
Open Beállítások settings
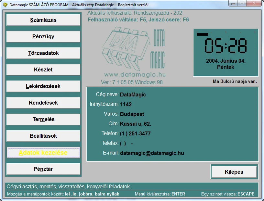(43, 136)
